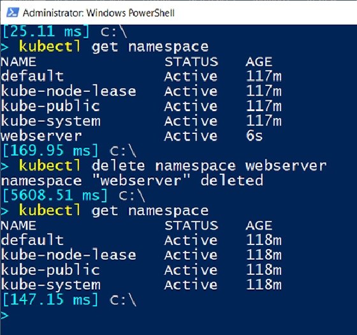The width and height of the screenshot is (357, 335).
Task: Click the '[5608.51 ms]' timing text
Action: (x=55, y=195)
